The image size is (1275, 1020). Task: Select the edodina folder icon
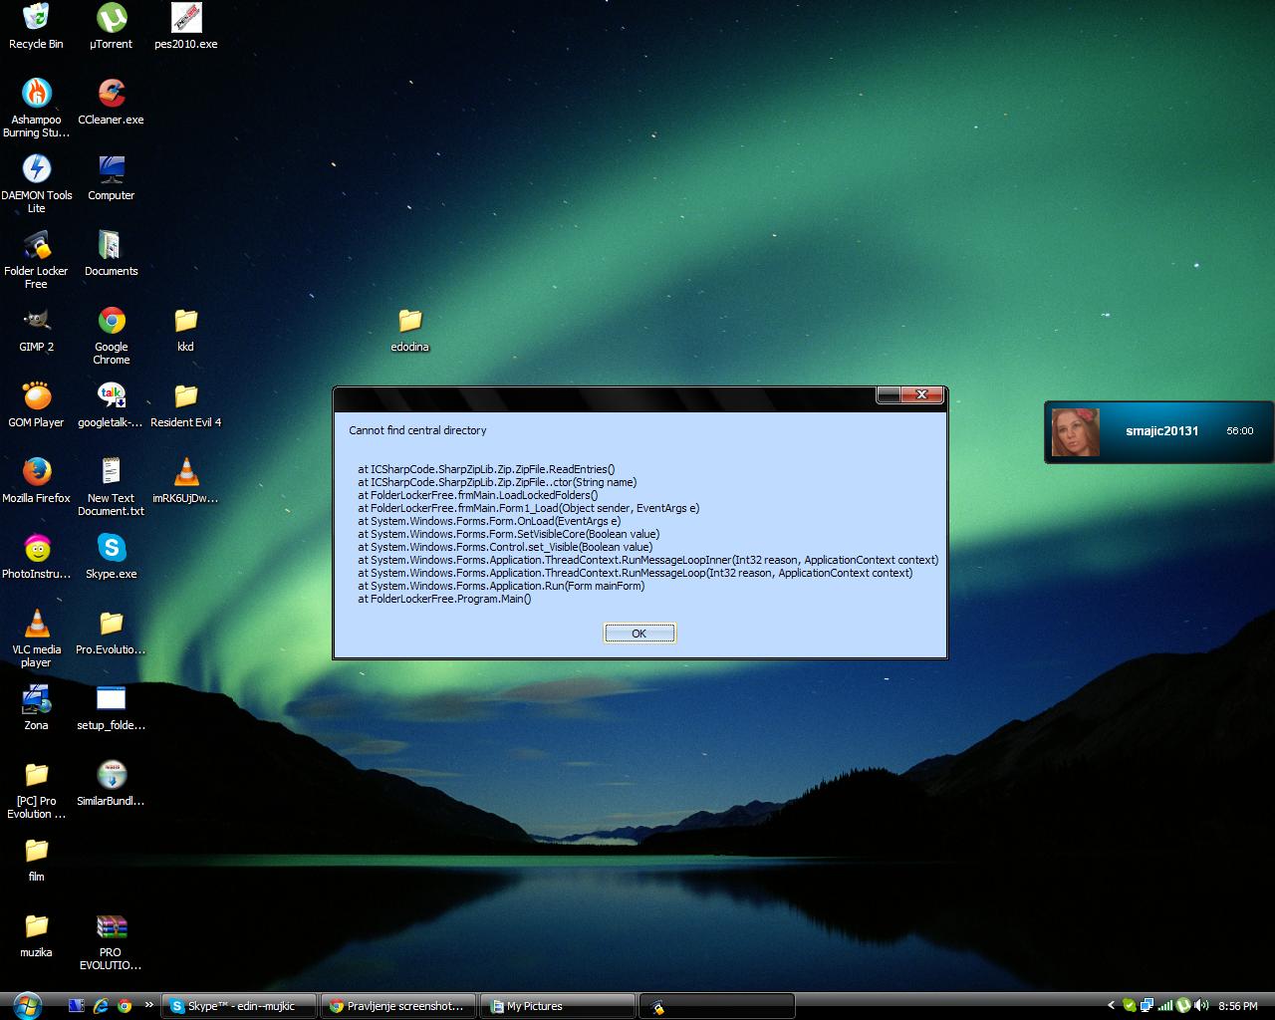point(410,330)
